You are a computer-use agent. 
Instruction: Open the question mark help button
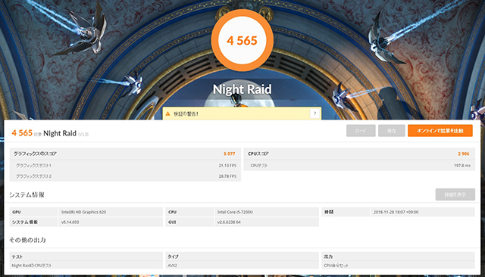click(314, 114)
